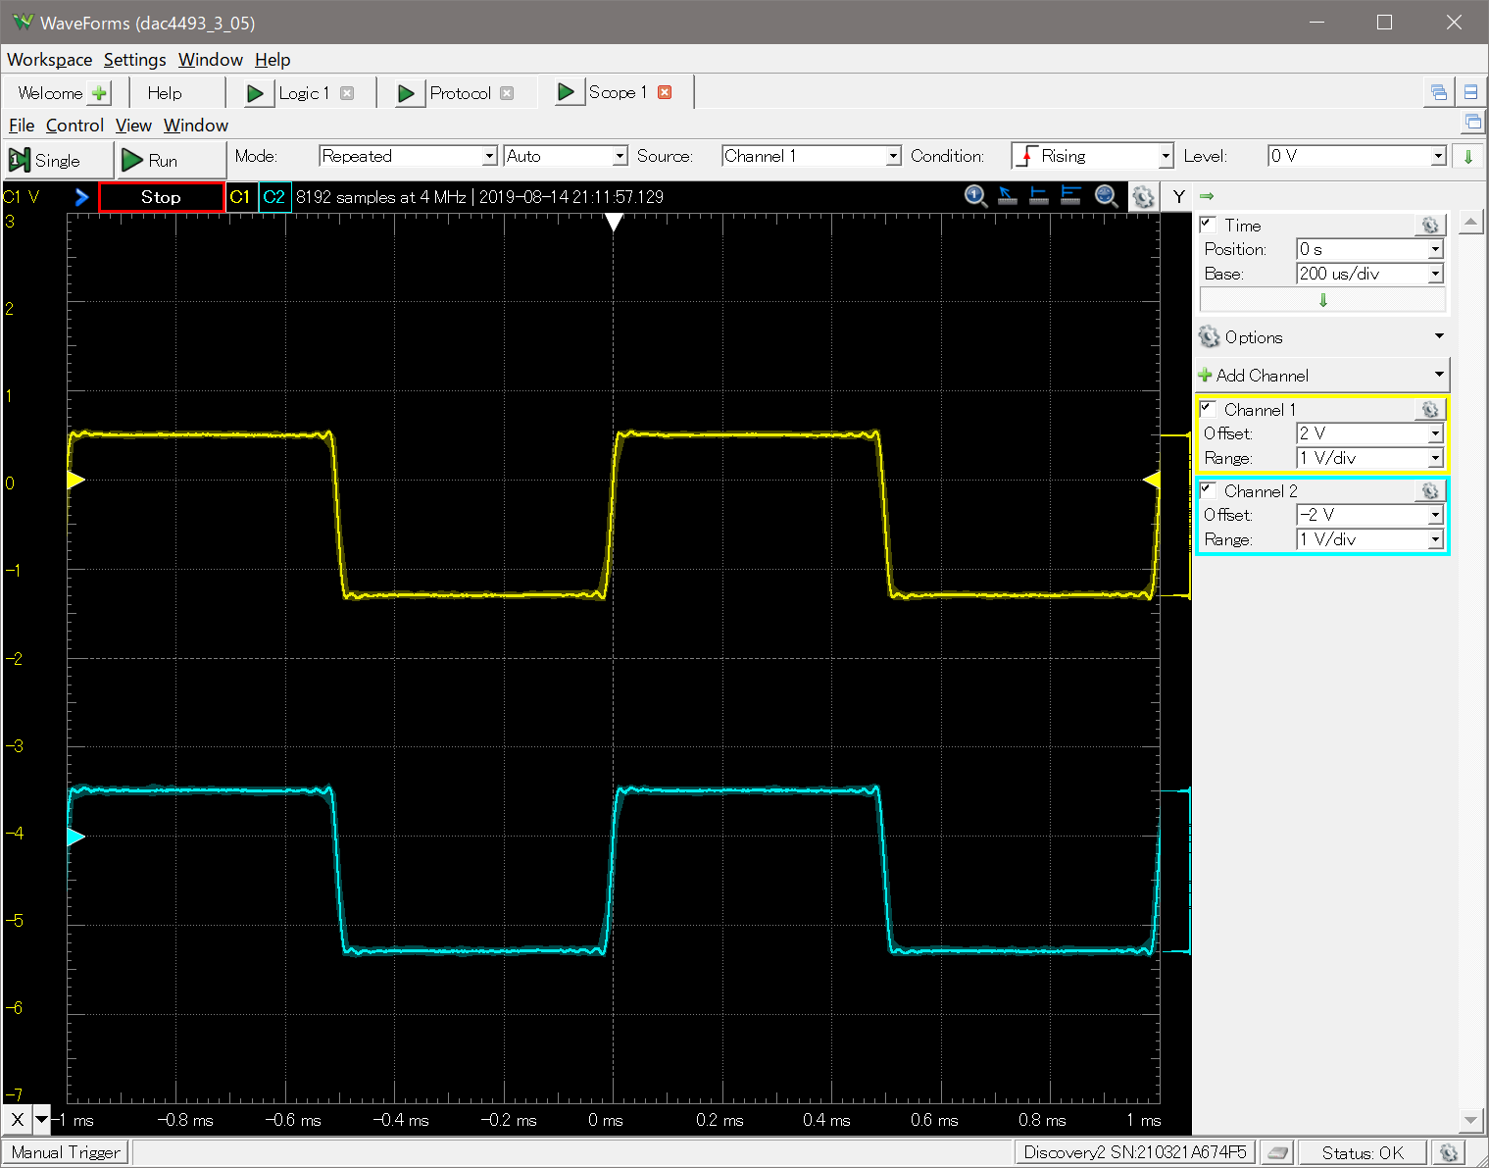
Task: Open the top Help menu
Action: pyautogui.click(x=273, y=60)
